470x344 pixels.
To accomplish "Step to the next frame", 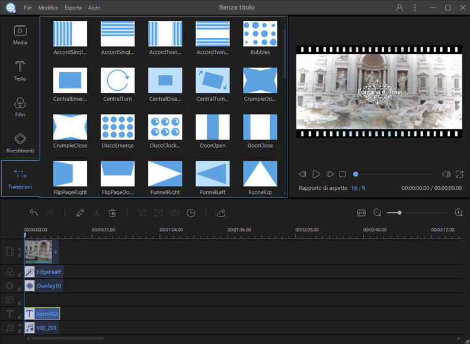I will click(x=330, y=174).
